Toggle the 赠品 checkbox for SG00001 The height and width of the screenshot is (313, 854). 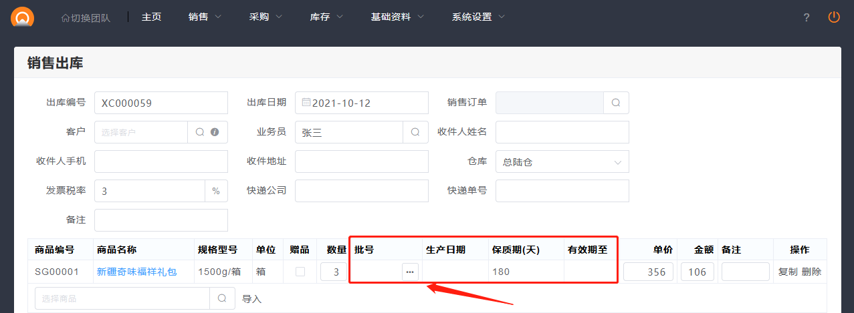[300, 272]
